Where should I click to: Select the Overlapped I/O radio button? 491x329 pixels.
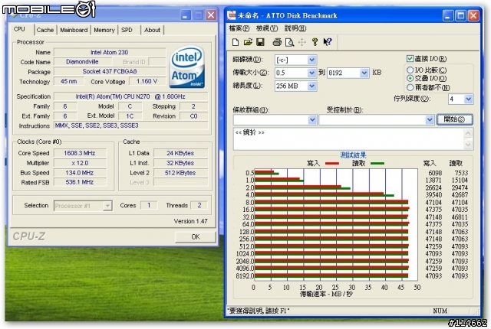410,78
